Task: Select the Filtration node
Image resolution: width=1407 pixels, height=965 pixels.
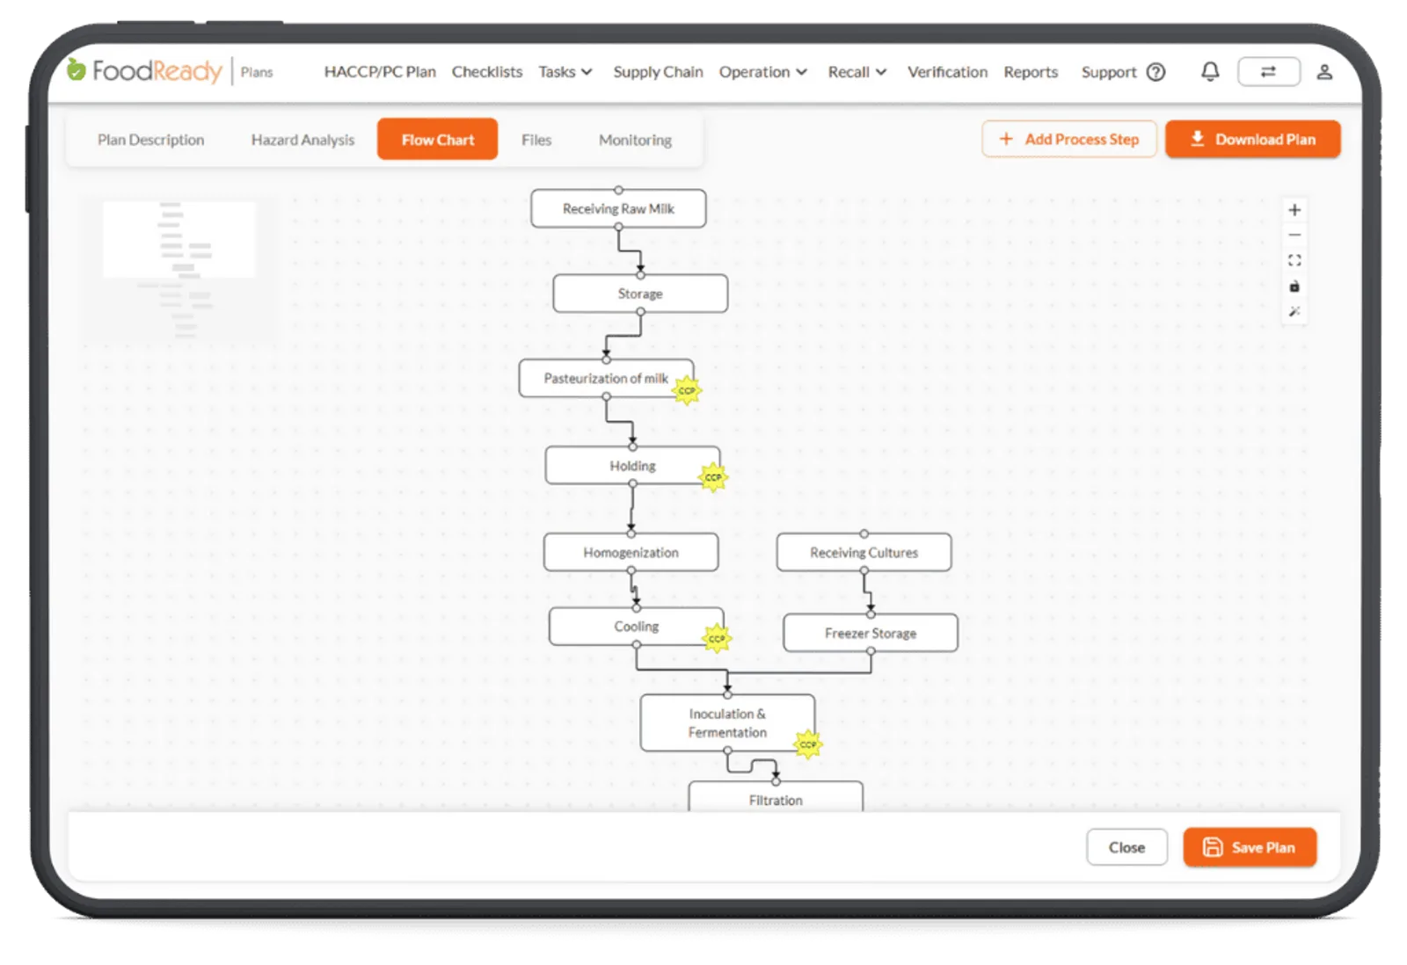Action: 776,797
